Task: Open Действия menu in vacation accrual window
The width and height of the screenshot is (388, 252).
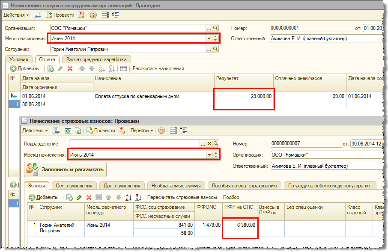Action: click(x=16, y=15)
